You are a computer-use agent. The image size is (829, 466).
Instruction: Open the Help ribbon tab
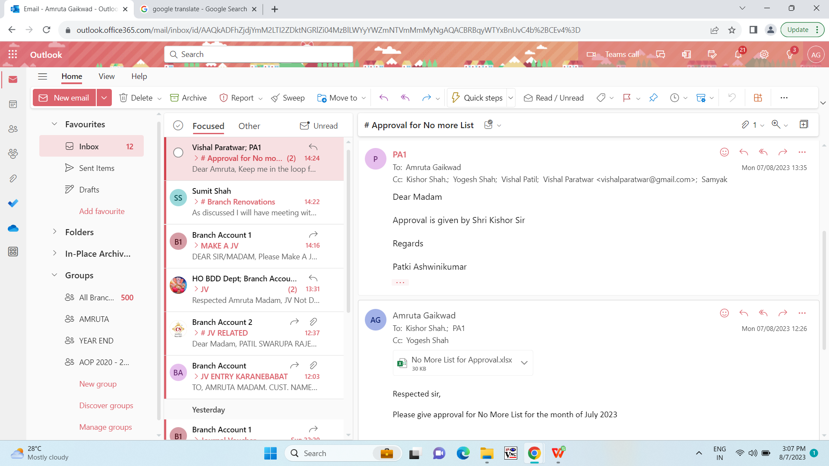click(x=139, y=76)
